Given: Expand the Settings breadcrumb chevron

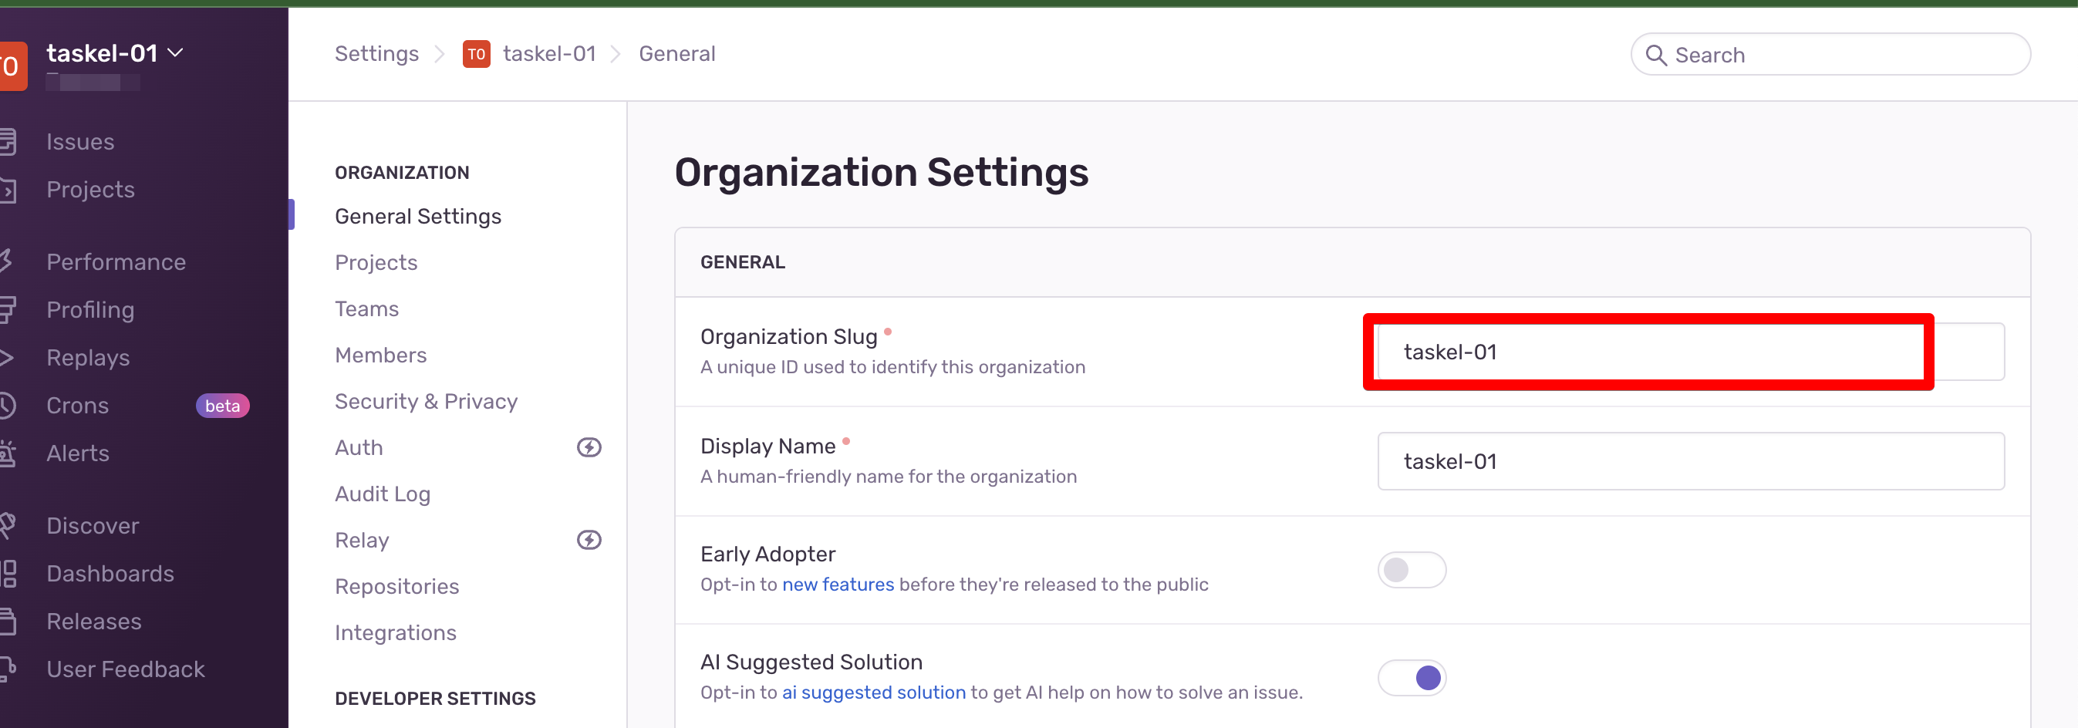Looking at the screenshot, I should point(440,54).
